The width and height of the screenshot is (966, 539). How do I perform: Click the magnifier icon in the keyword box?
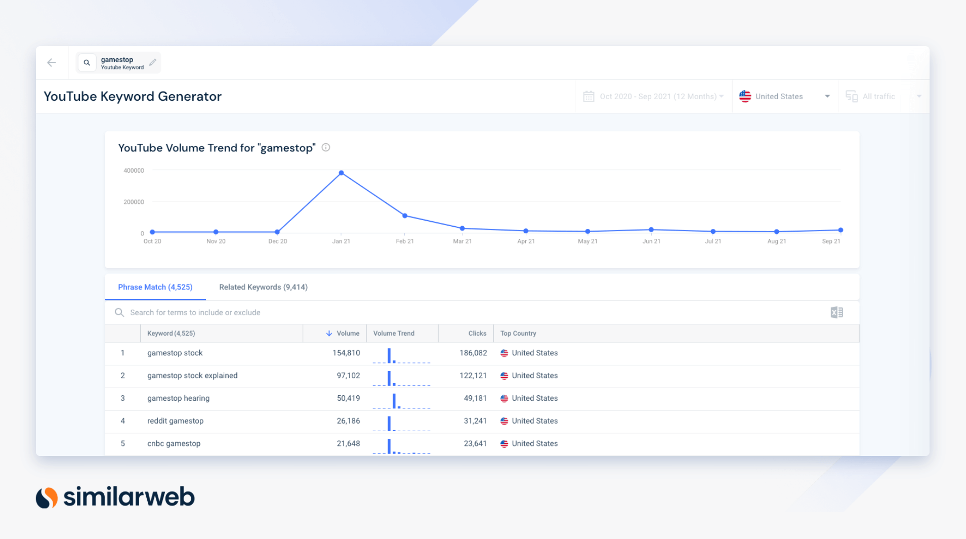87,62
